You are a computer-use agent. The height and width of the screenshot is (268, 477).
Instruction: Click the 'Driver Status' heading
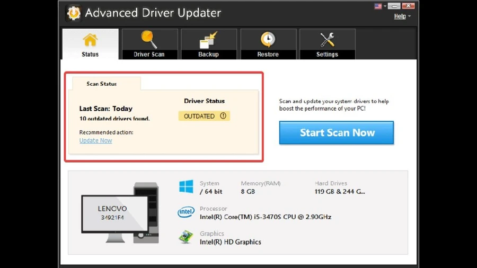[x=205, y=101]
